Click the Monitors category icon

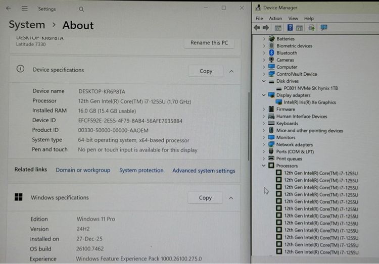coord(271,137)
